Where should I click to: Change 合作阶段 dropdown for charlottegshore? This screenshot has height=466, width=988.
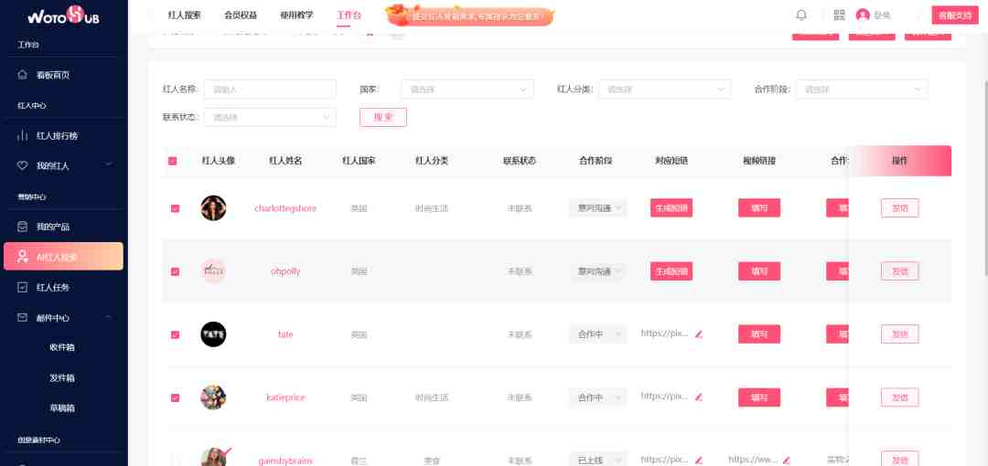(598, 207)
